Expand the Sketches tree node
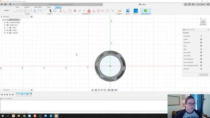Image resolution: width=210 pixels, height=118 pixels. 5,33
